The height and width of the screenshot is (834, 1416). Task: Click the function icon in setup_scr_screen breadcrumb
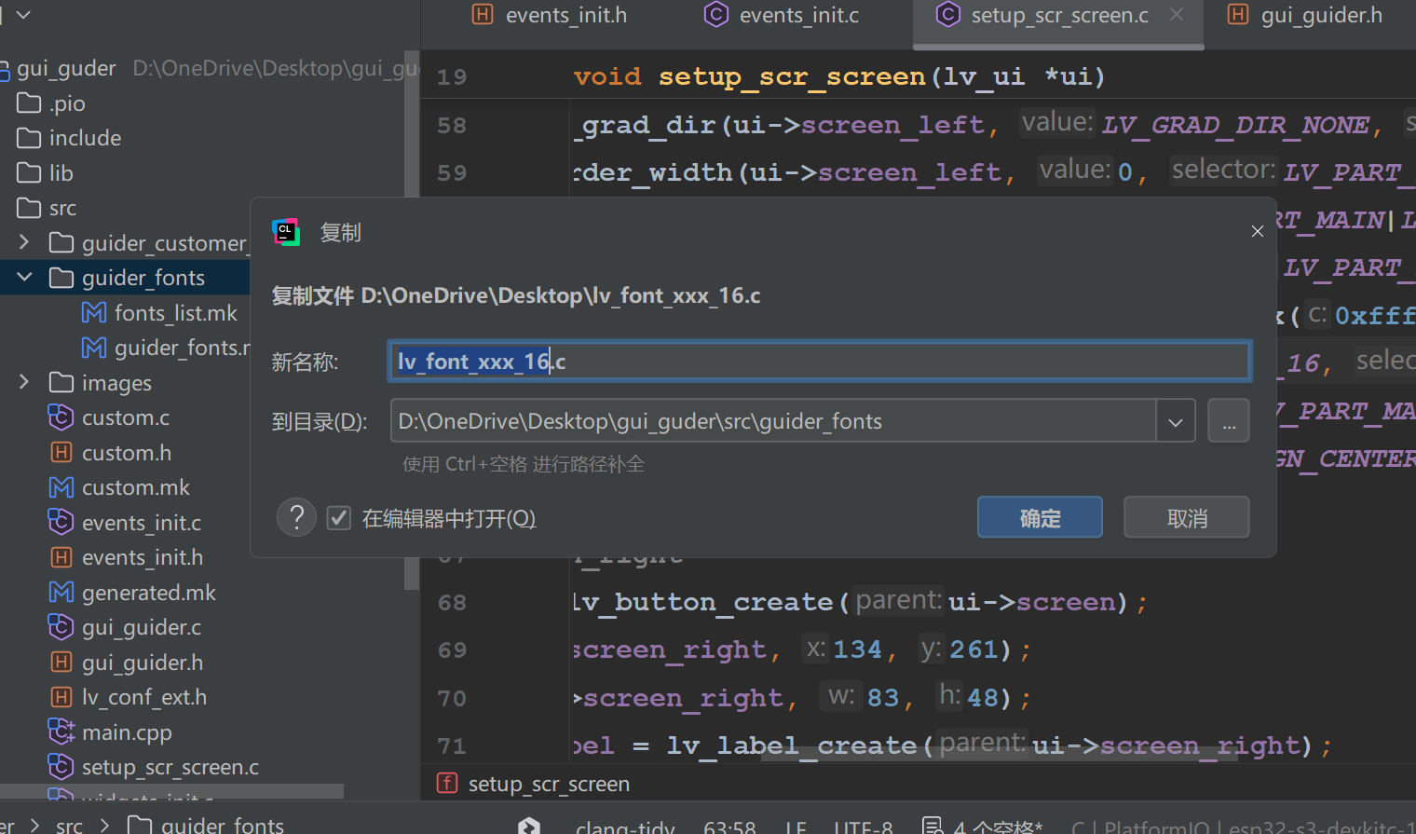pyautogui.click(x=447, y=784)
